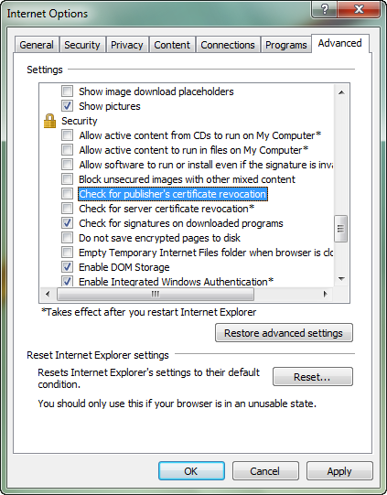
Task: Click the horizontal scroll left arrow
Action: point(48,295)
